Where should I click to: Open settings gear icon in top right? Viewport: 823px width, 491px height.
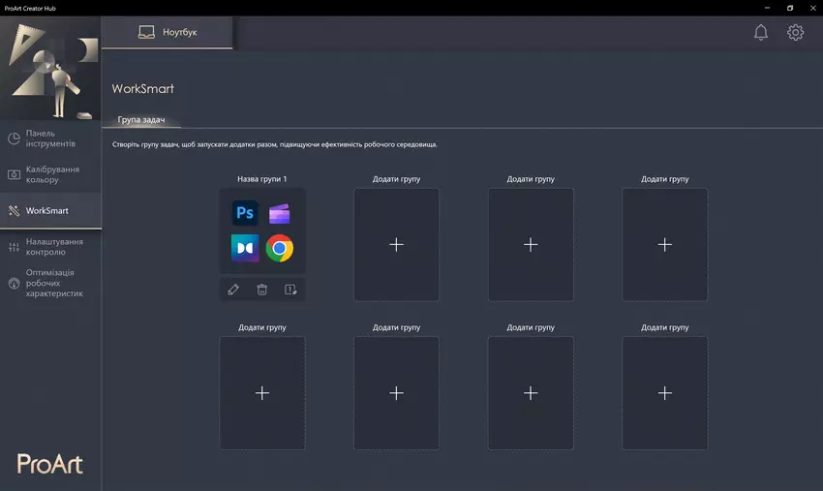[x=795, y=33]
